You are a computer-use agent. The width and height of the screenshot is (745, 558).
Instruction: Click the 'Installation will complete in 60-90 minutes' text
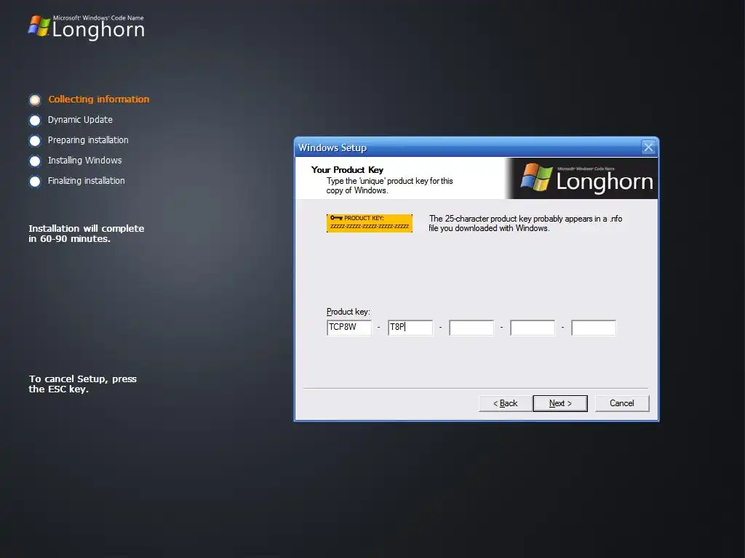coord(86,233)
